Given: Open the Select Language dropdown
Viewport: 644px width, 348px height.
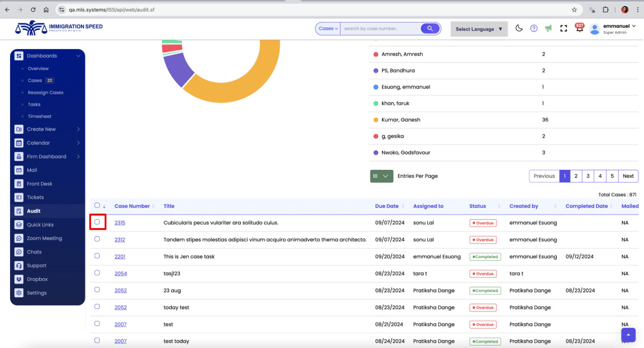Looking at the screenshot, I should tap(479, 29).
